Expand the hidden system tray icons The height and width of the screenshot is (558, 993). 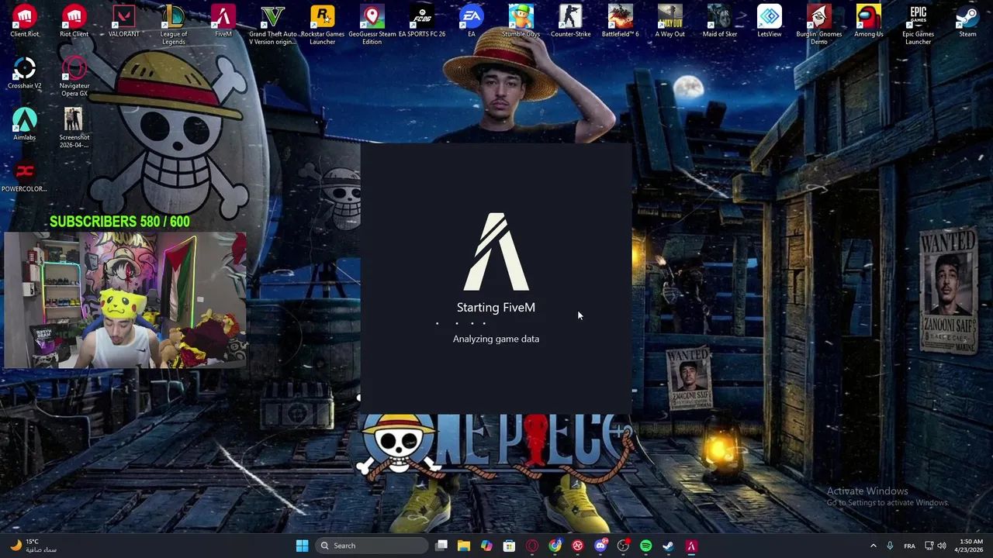point(873,546)
